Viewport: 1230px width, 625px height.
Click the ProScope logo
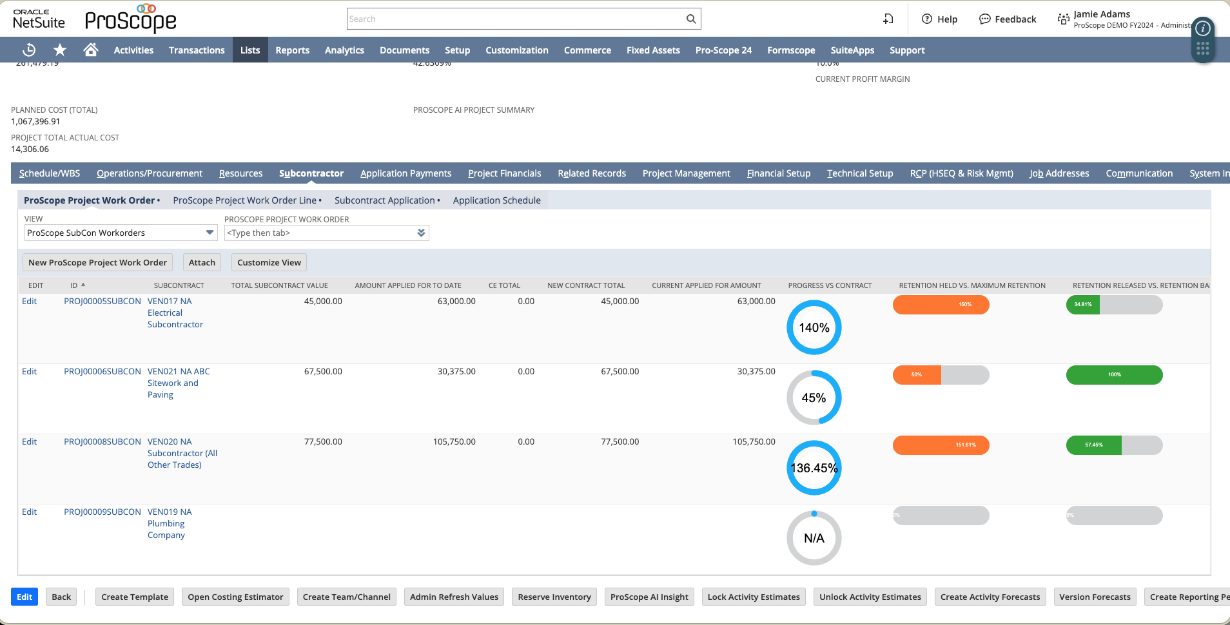pos(131,19)
